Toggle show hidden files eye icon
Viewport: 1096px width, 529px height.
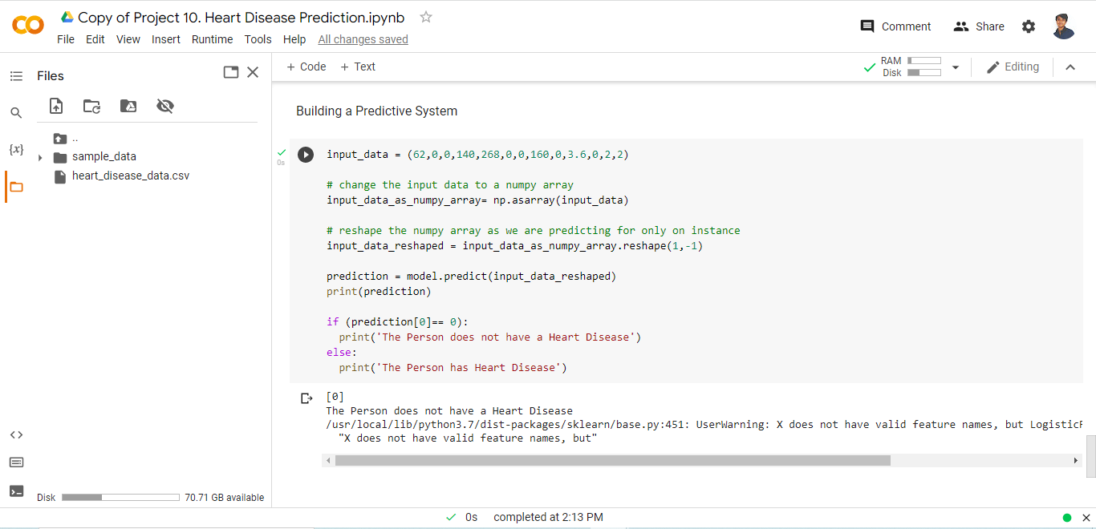(165, 106)
